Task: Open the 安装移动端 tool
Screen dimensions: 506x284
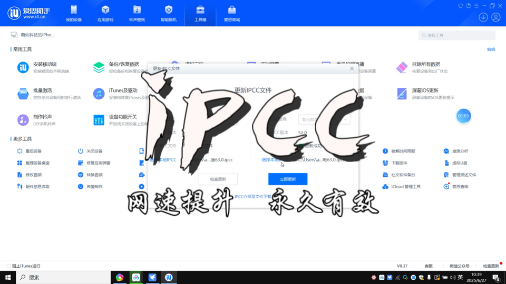Action: 43,67
